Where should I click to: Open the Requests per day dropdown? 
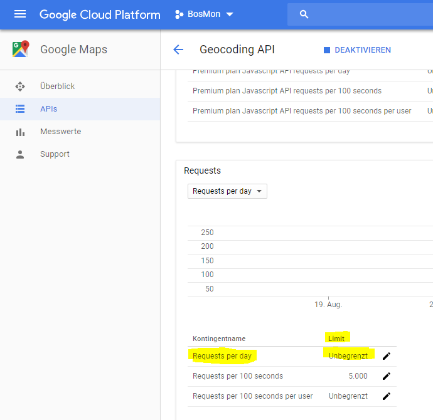click(x=227, y=191)
